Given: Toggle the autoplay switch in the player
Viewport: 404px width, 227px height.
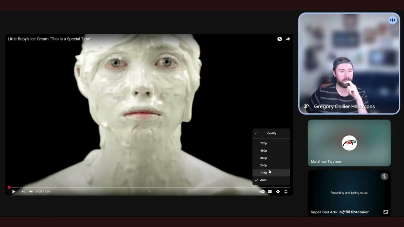Looking at the screenshot, I should [x=262, y=191].
